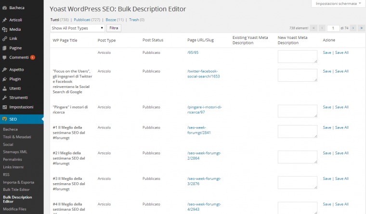
Task: Click description field for #2 I Meglio row
Action: click(298, 157)
